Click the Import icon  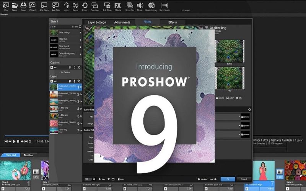pos(67,6)
